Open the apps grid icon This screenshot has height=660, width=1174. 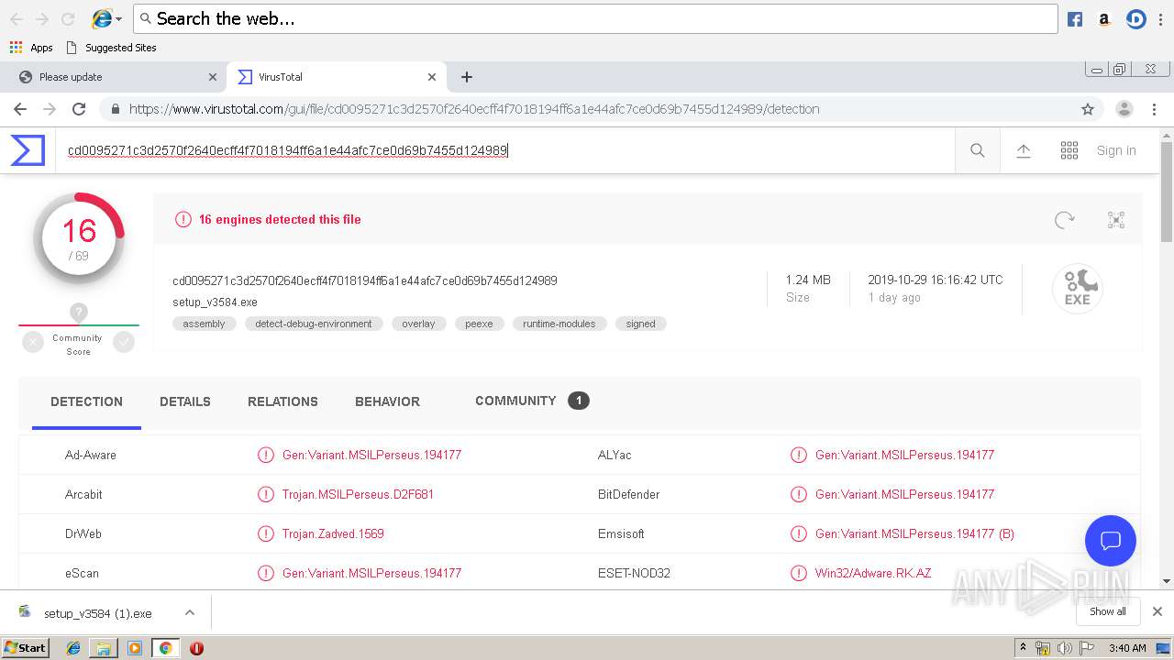click(1069, 150)
